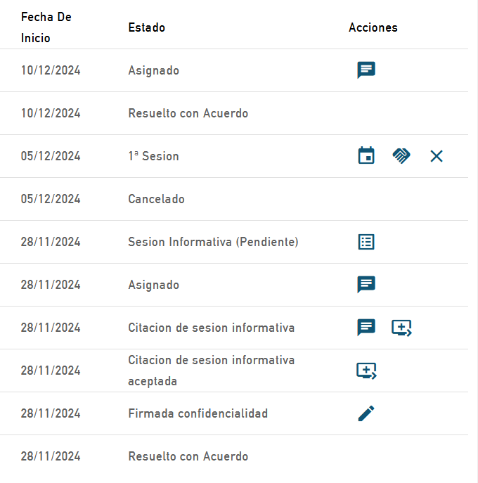Select the Cancelado status row

click(156, 199)
